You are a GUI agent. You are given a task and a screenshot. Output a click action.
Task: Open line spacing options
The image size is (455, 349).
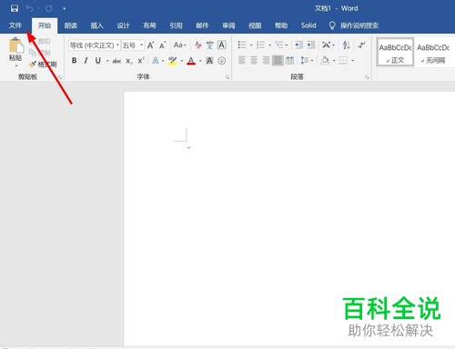tap(304, 61)
